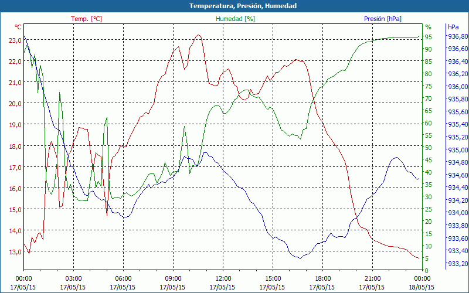Click the "13,0" temperature axis value
The width and height of the screenshot is (469, 293).
pyautogui.click(x=15, y=252)
